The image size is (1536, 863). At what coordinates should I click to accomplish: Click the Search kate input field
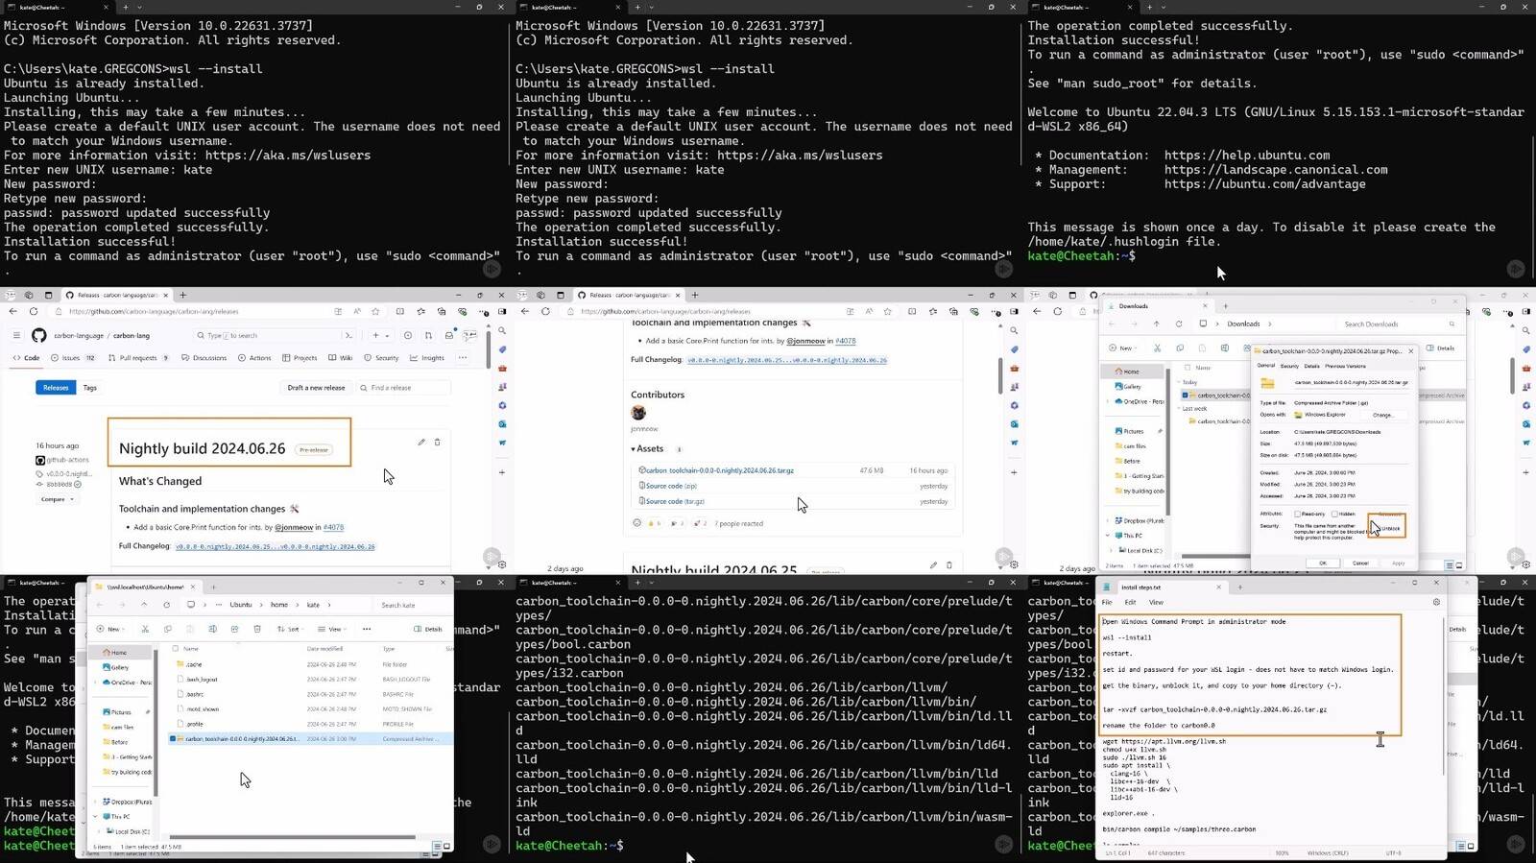point(411,605)
